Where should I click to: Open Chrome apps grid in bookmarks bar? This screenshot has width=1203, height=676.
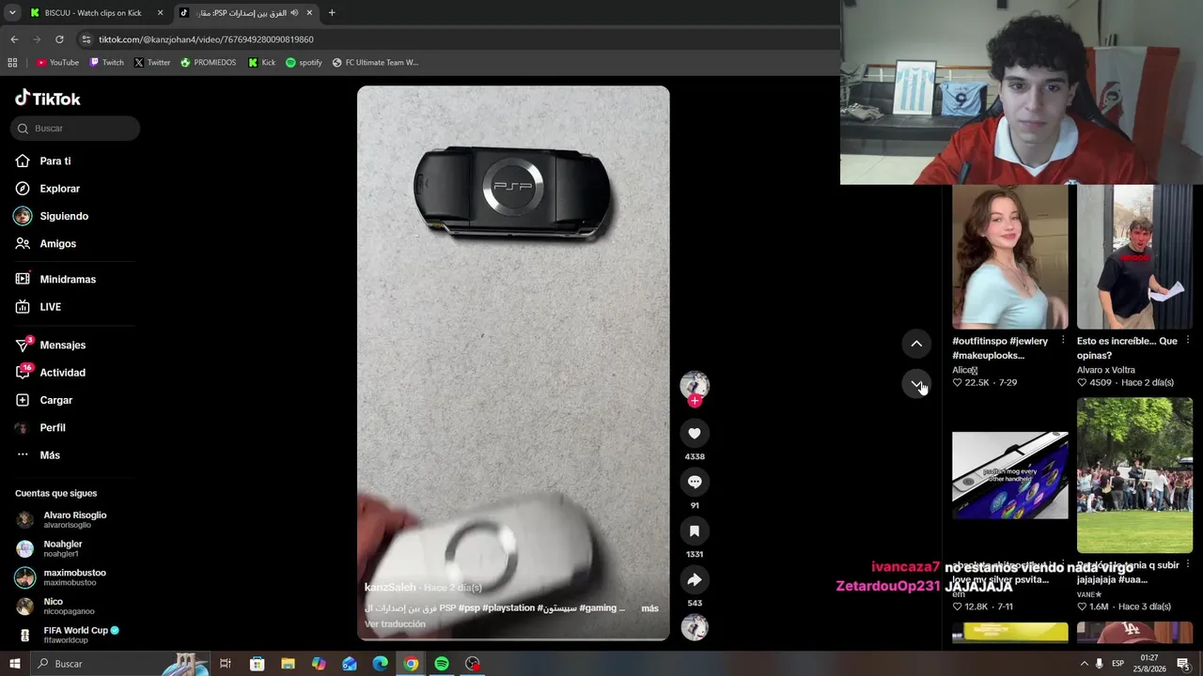click(12, 63)
